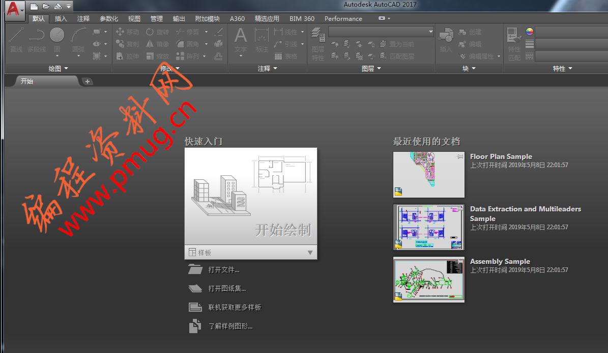Switch to the View (视图) ribbon tab
608x353 pixels.
134,19
